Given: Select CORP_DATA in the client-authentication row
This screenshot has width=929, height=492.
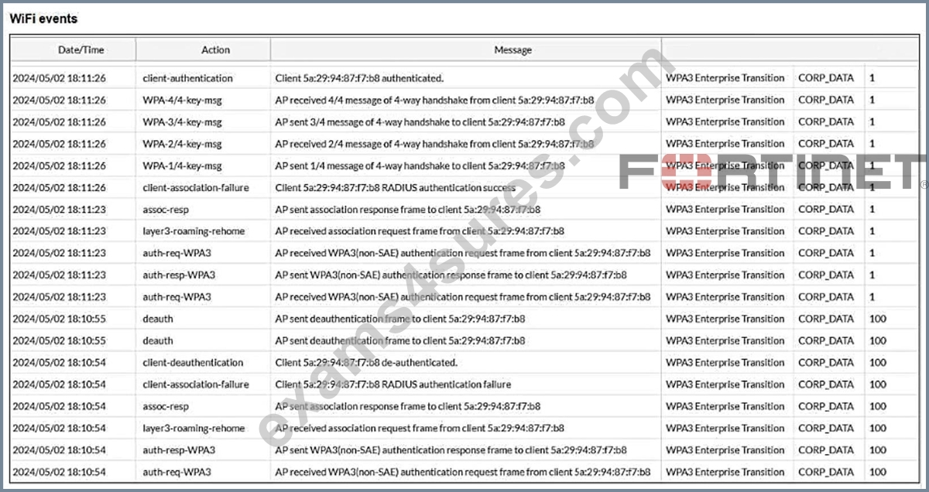Looking at the screenshot, I should point(826,78).
